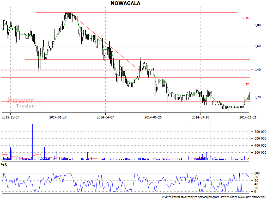The width and height of the screenshot is (267, 200).
Task: Click the descending red trendline
Action: [106, 42]
